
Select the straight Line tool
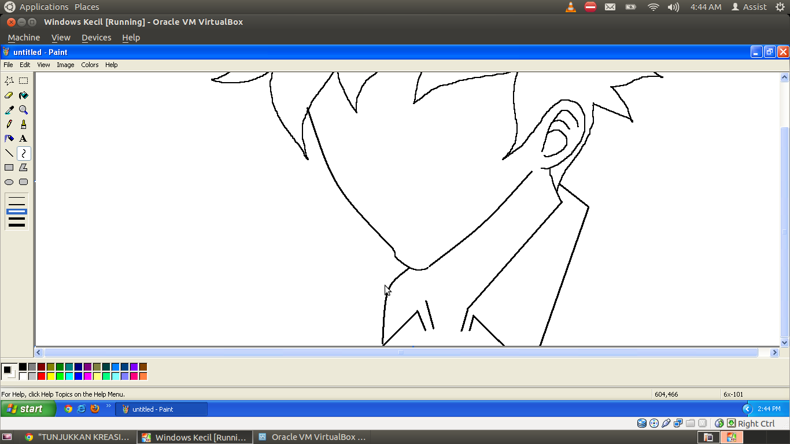click(x=9, y=153)
